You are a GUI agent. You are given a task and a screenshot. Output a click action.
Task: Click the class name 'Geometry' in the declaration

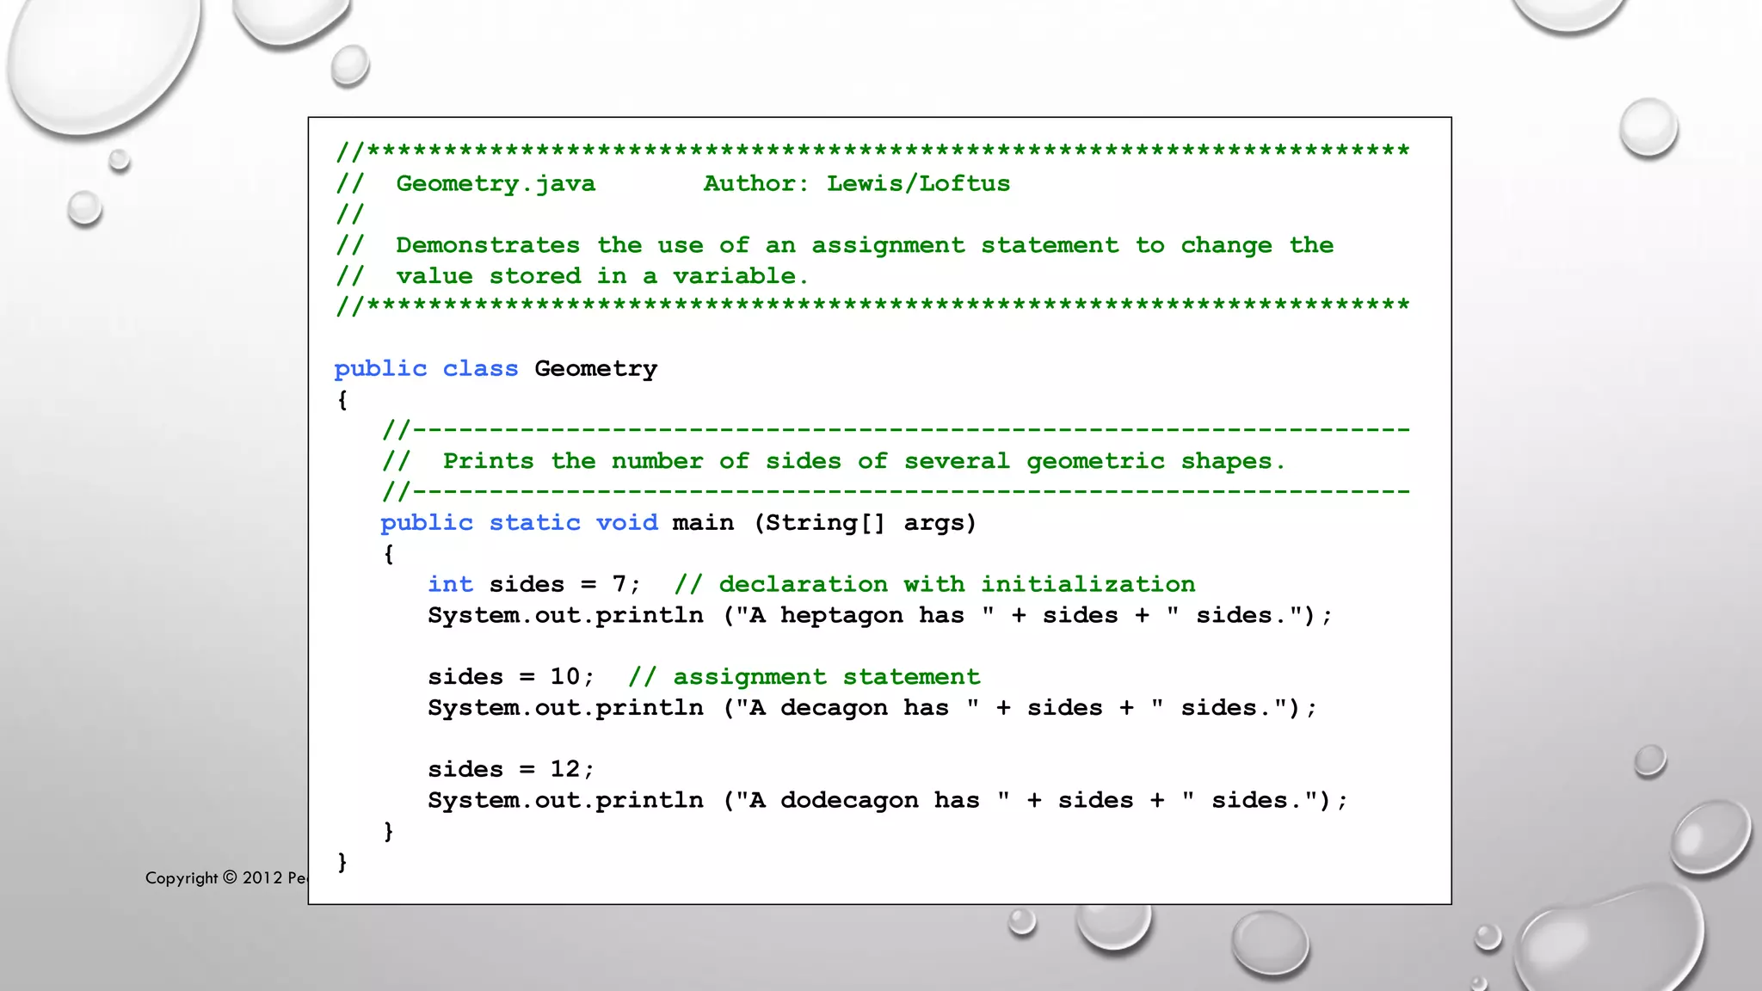click(x=595, y=370)
